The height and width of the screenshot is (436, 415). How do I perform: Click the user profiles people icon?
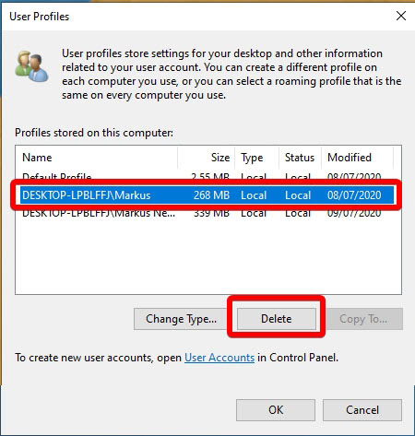pyautogui.click(x=31, y=66)
